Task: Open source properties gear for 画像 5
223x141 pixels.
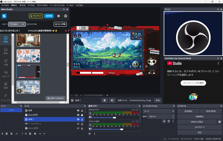Action: [x=105, y=100]
